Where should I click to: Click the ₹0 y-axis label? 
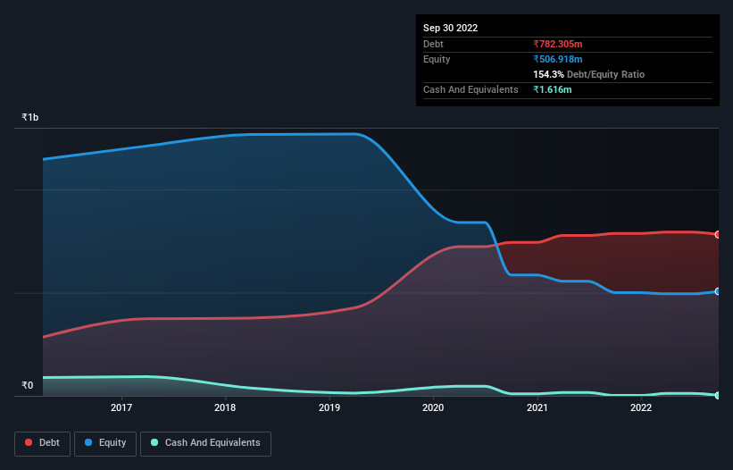click(x=27, y=385)
